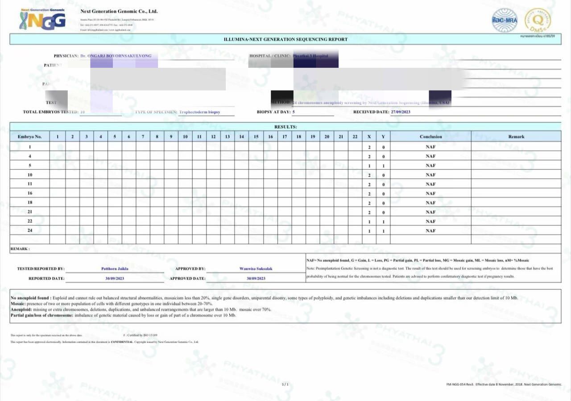Screen dimensions: 571x401
Task: Select the reporter name "Patthorn Jaikla"
Action: click(x=115, y=269)
